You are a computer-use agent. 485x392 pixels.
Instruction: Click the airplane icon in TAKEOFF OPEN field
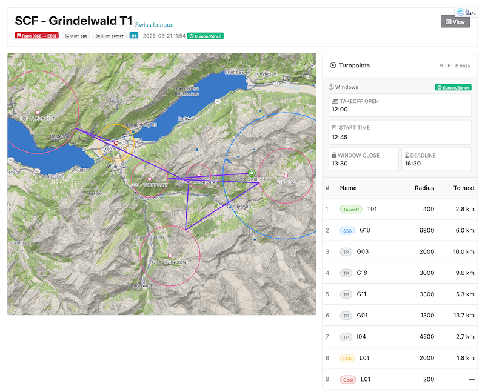[335, 101]
